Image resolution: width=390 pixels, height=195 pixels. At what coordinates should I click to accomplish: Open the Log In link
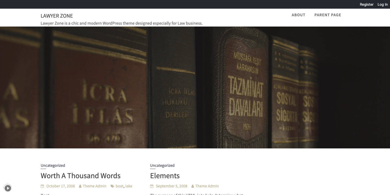382,4
